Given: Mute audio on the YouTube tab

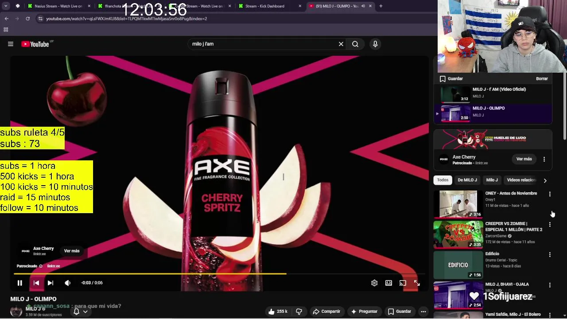Looking at the screenshot, I should (x=363, y=6).
